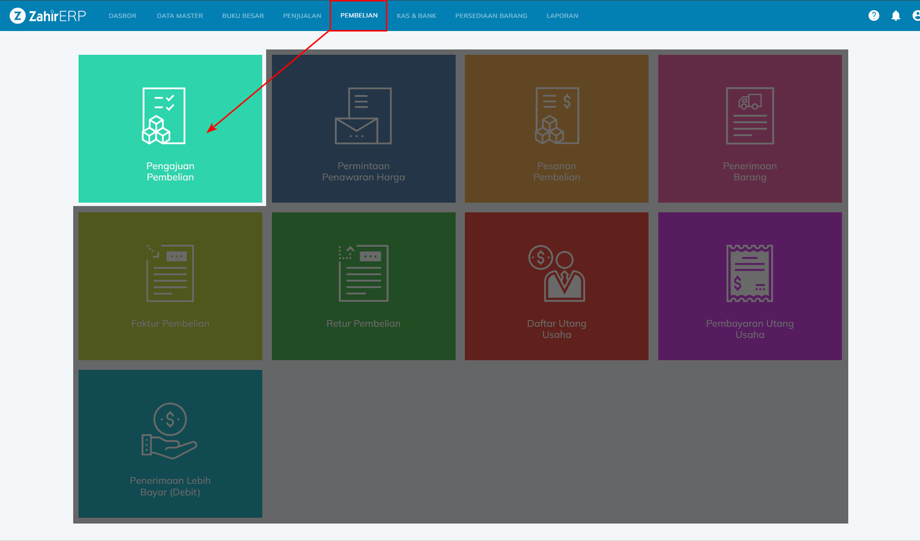
Task: Click the ZahirERP logo
Action: point(48,16)
